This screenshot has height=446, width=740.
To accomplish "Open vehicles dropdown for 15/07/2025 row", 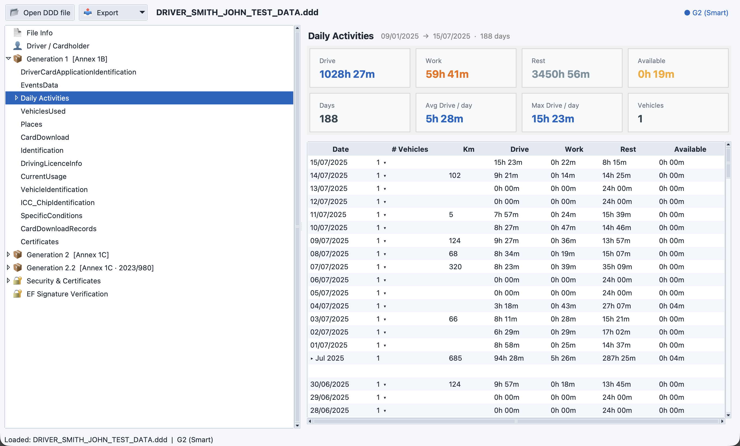I will [385, 163].
